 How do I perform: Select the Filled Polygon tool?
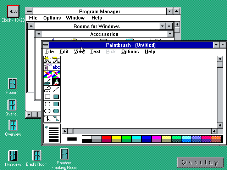(56, 119)
